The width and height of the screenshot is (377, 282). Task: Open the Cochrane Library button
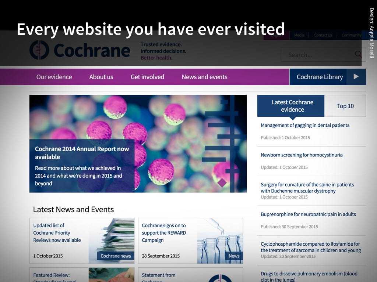[328, 77]
